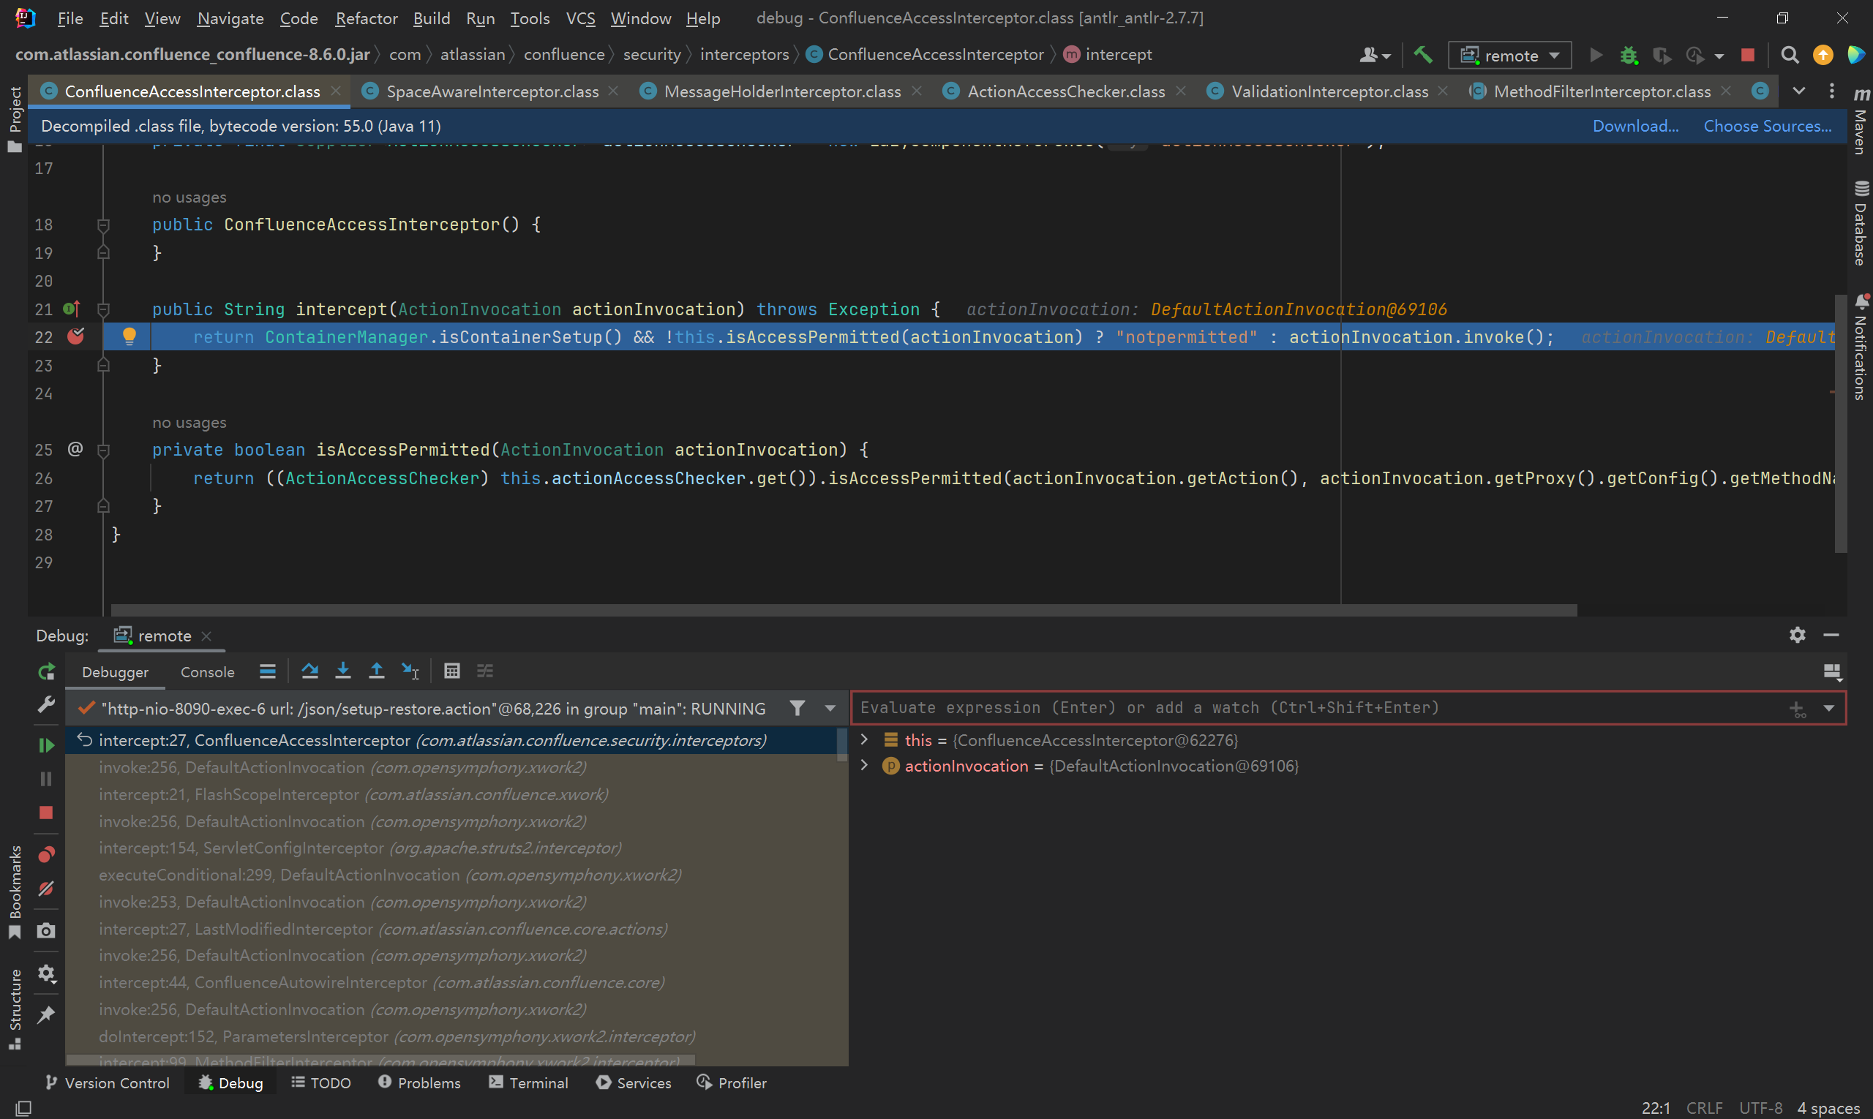The height and width of the screenshot is (1119, 1873).
Task: Toggle the Project tool window
Action: click(x=14, y=119)
